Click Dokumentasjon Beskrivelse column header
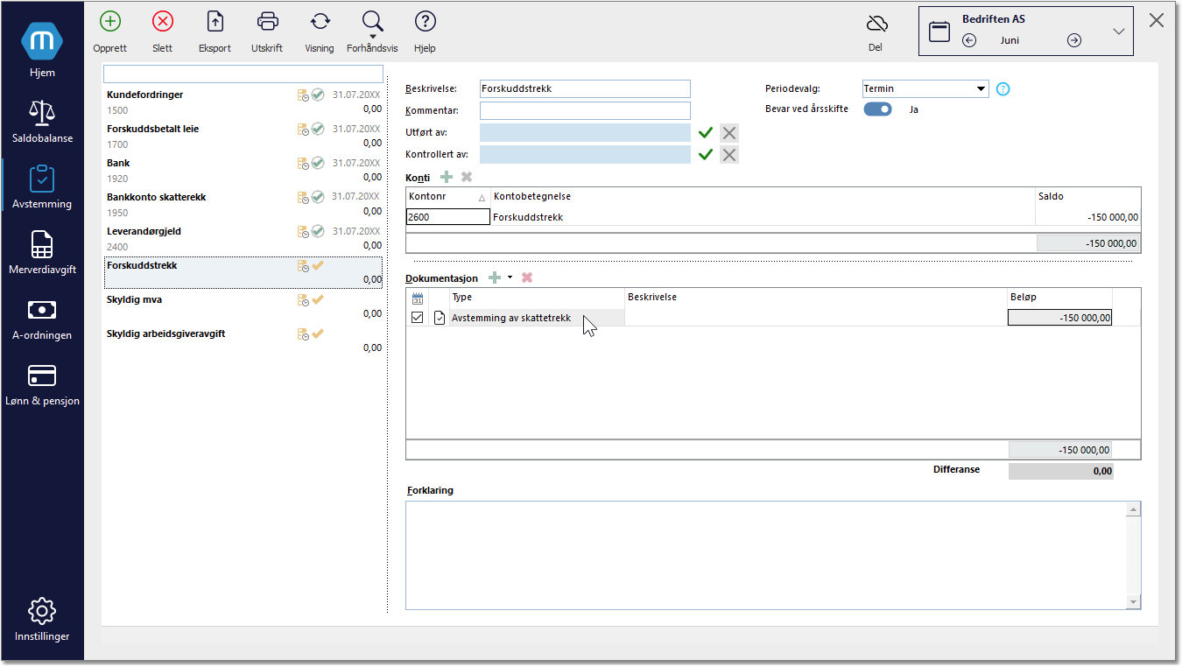This screenshot has width=1182, height=667. click(816, 298)
